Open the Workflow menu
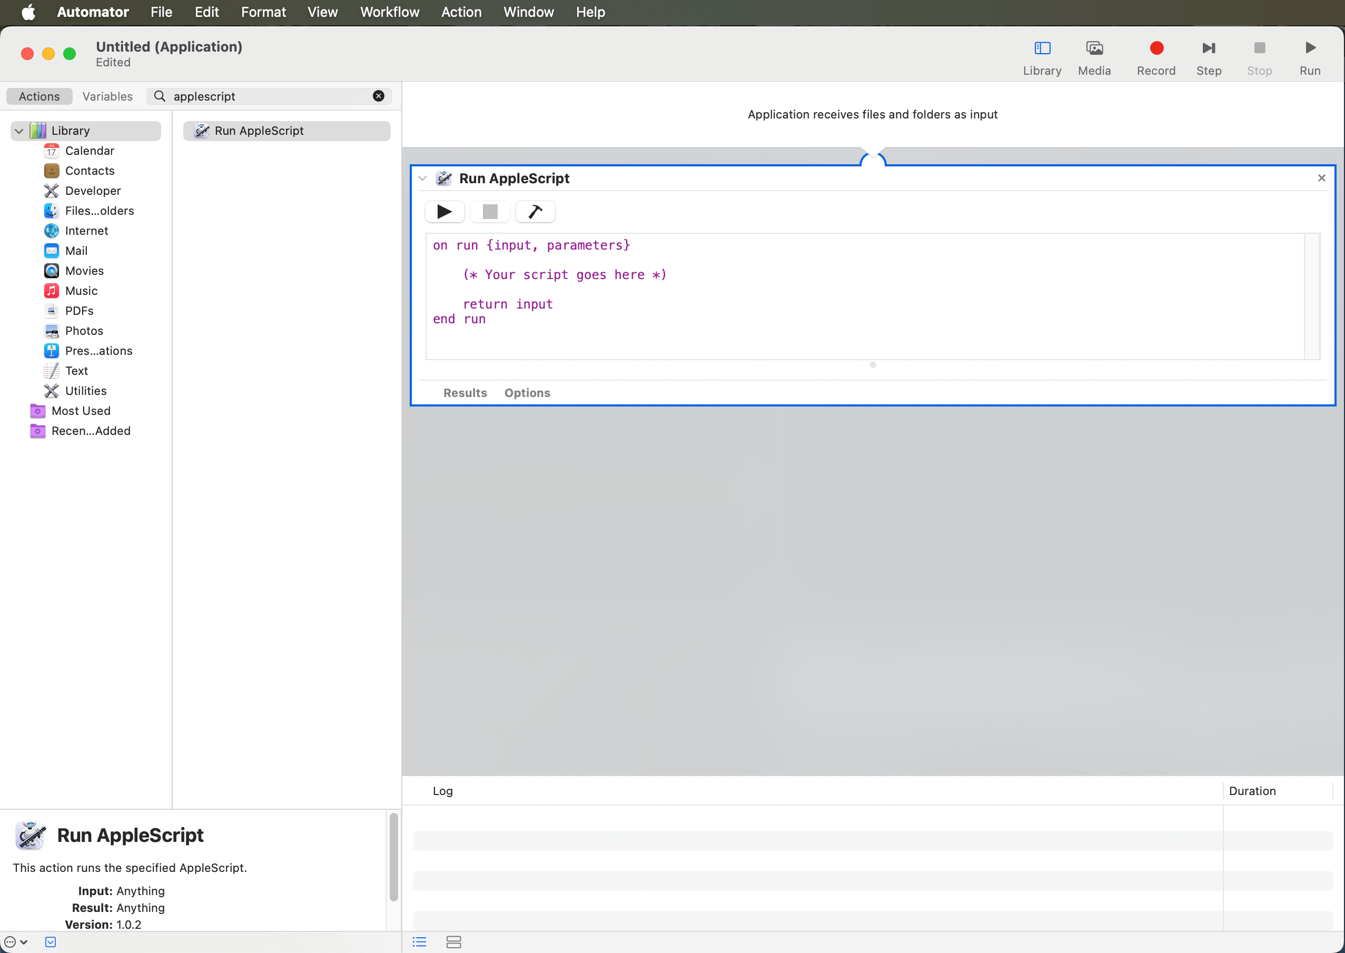Image resolution: width=1345 pixels, height=953 pixels. (x=390, y=12)
